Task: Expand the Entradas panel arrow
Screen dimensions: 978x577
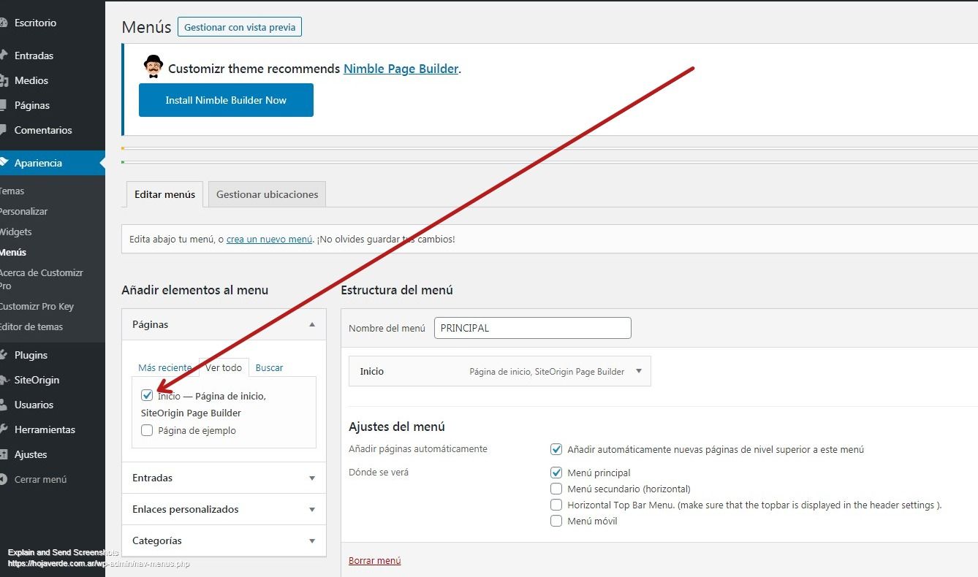Action: pos(312,478)
